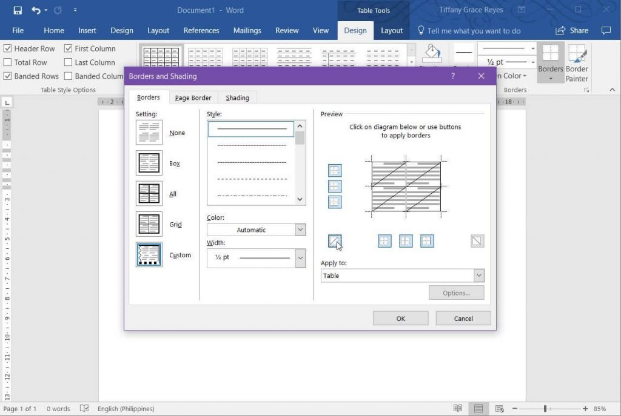This screenshot has height=416, width=621.
Task: Switch to the Page Border tab
Action: click(193, 98)
